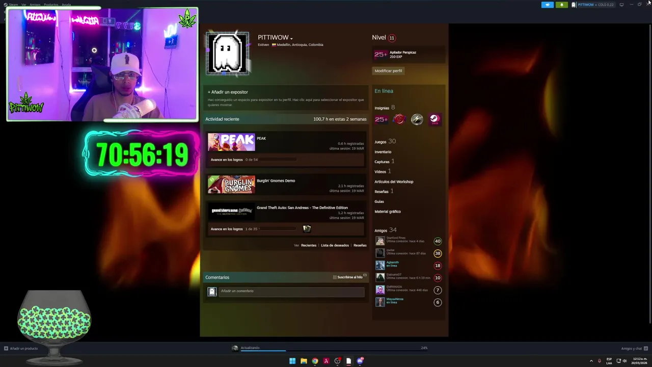Open the Insignias 8 link
This screenshot has height=367, width=652.
click(x=385, y=108)
